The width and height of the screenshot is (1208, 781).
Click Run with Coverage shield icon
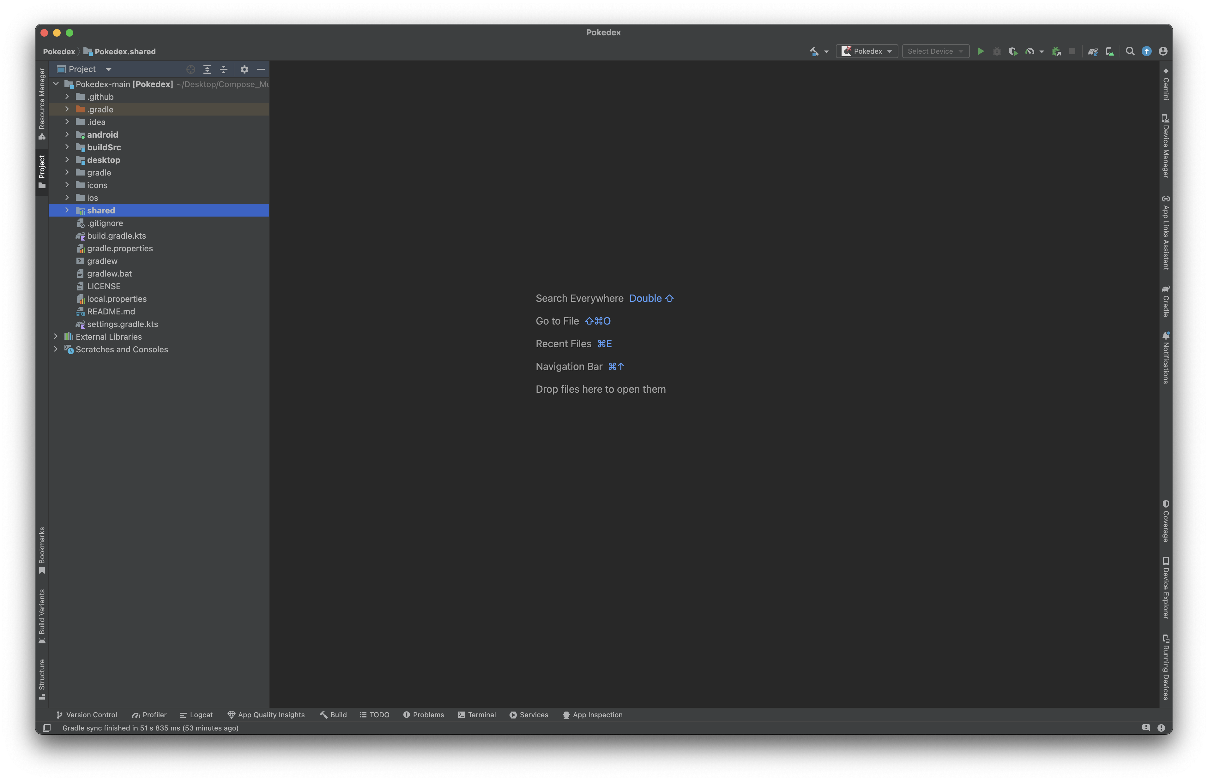[1013, 51]
